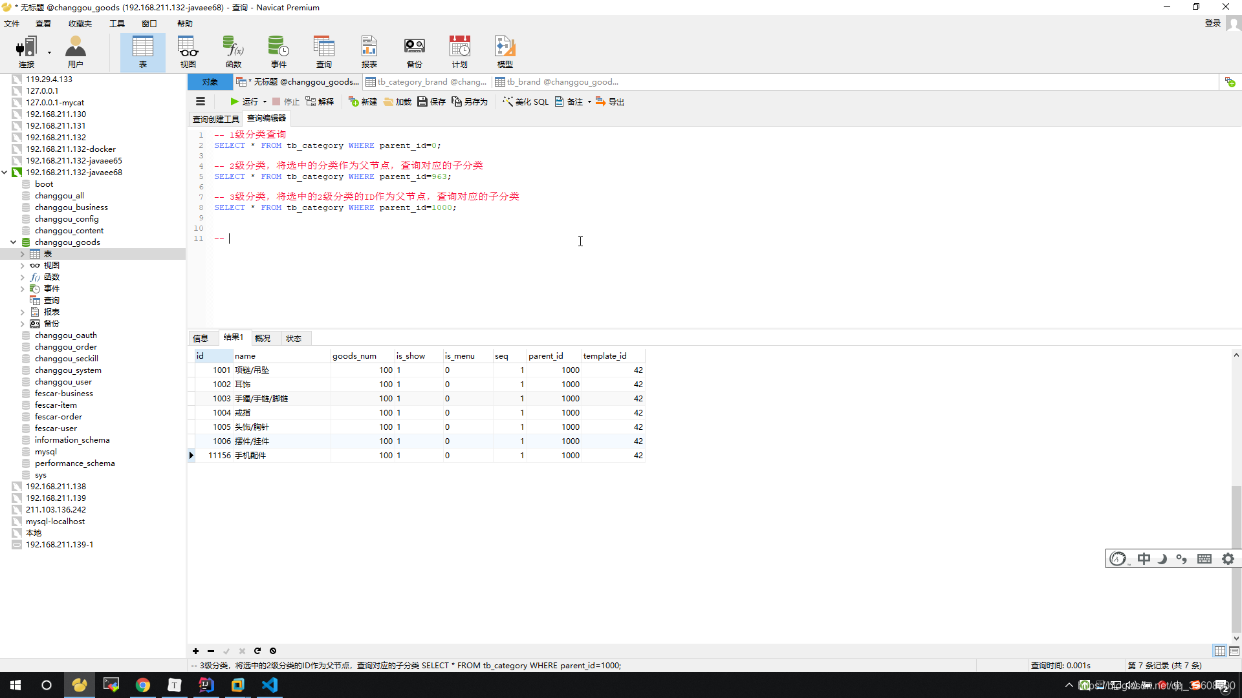
Task: Open the Favorites (收藏夹) menu
Action: tap(80, 23)
